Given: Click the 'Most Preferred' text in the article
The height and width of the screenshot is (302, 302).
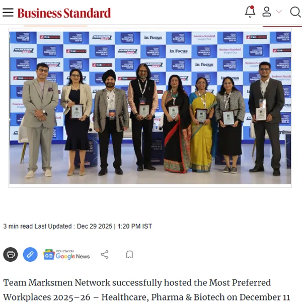Looking at the screenshot, I should [x=240, y=282].
